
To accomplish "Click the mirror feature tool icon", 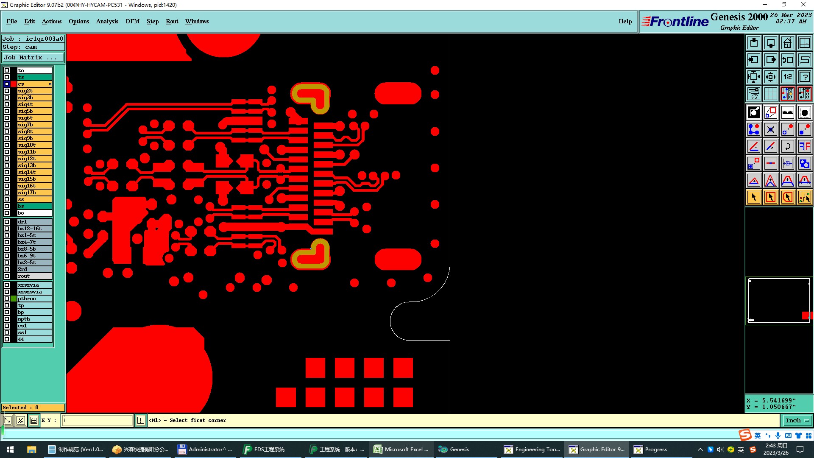I will pyautogui.click(x=804, y=146).
